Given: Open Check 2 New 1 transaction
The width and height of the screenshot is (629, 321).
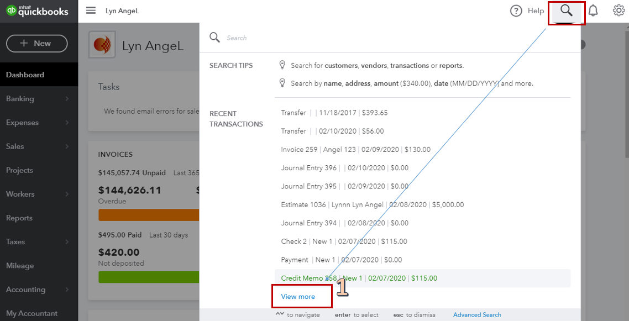Looking at the screenshot, I should [x=422, y=241].
